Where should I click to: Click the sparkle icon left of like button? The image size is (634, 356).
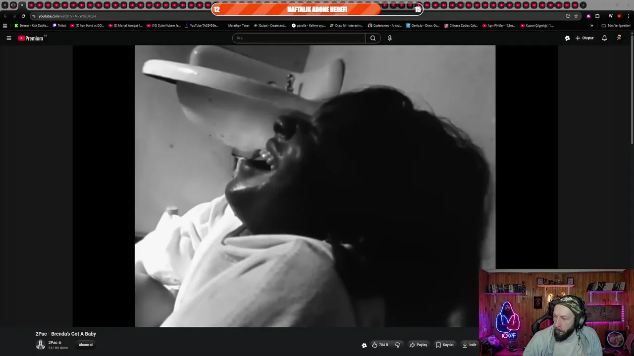364,345
